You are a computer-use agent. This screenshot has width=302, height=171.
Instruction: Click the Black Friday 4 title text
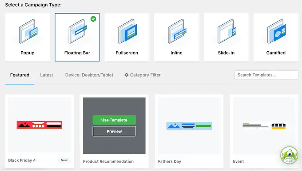click(22, 160)
